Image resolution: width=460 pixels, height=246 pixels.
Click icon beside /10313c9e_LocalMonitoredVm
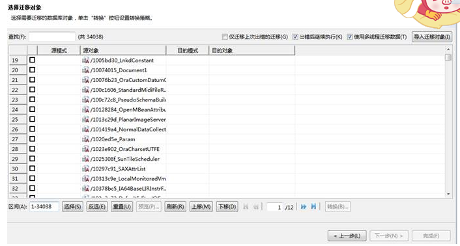pyautogui.click(x=85, y=178)
